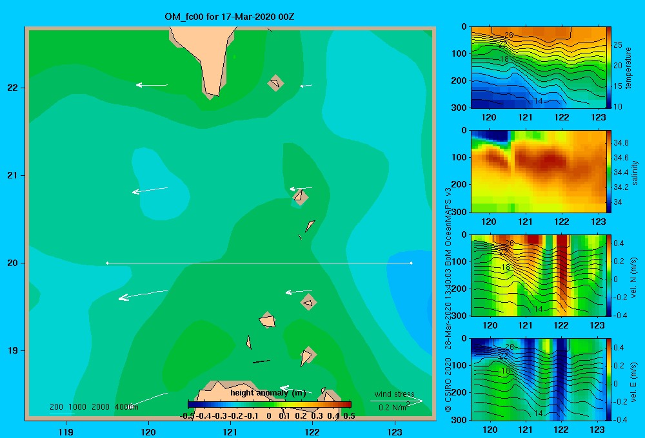Click the main map latitude label '19'
The width and height of the screenshot is (645, 438).
coord(13,350)
